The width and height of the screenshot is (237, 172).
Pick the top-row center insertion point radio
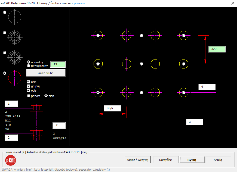pyautogui.click(x=141, y=35)
